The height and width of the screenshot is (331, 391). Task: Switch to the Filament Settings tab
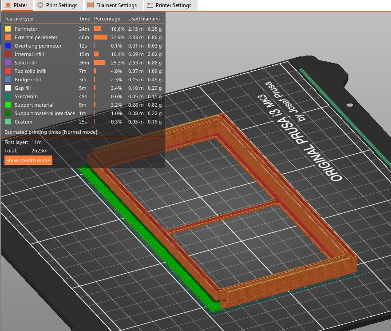click(113, 5)
